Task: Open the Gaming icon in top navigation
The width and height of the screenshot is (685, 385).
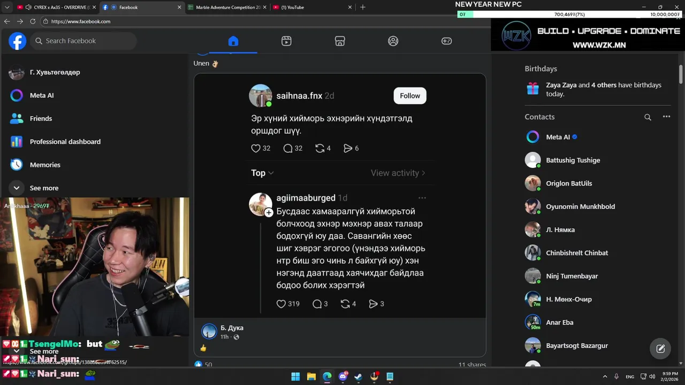Action: 446,41
